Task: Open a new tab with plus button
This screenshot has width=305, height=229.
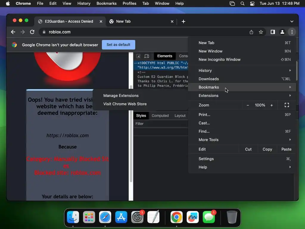Action: point(183,21)
